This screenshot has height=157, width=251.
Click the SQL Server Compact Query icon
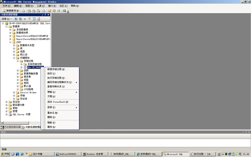[x=44, y=11]
